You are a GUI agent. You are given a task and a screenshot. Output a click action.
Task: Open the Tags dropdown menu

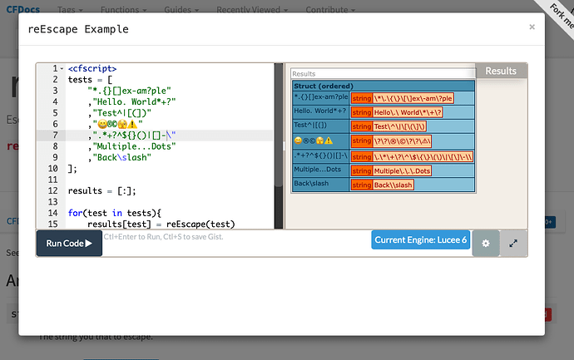click(x=68, y=10)
